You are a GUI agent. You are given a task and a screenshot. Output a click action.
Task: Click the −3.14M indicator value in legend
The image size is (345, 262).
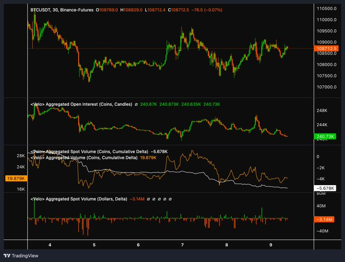[x=137, y=199]
